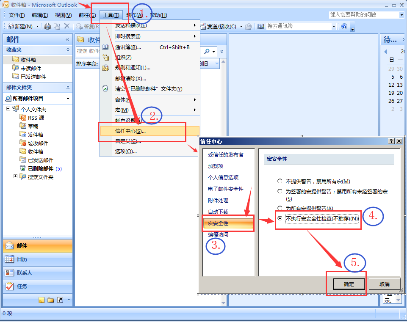
Task: Open the RSS 源 folder
Action: (36, 118)
